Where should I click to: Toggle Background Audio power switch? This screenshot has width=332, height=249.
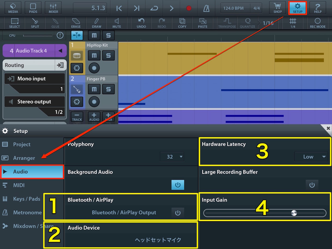178,185
